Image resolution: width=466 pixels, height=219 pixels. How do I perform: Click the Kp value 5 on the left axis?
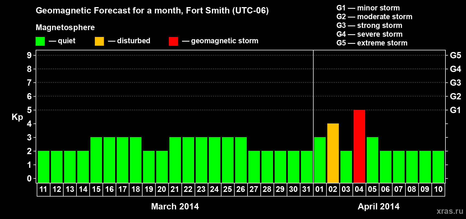(x=29, y=110)
